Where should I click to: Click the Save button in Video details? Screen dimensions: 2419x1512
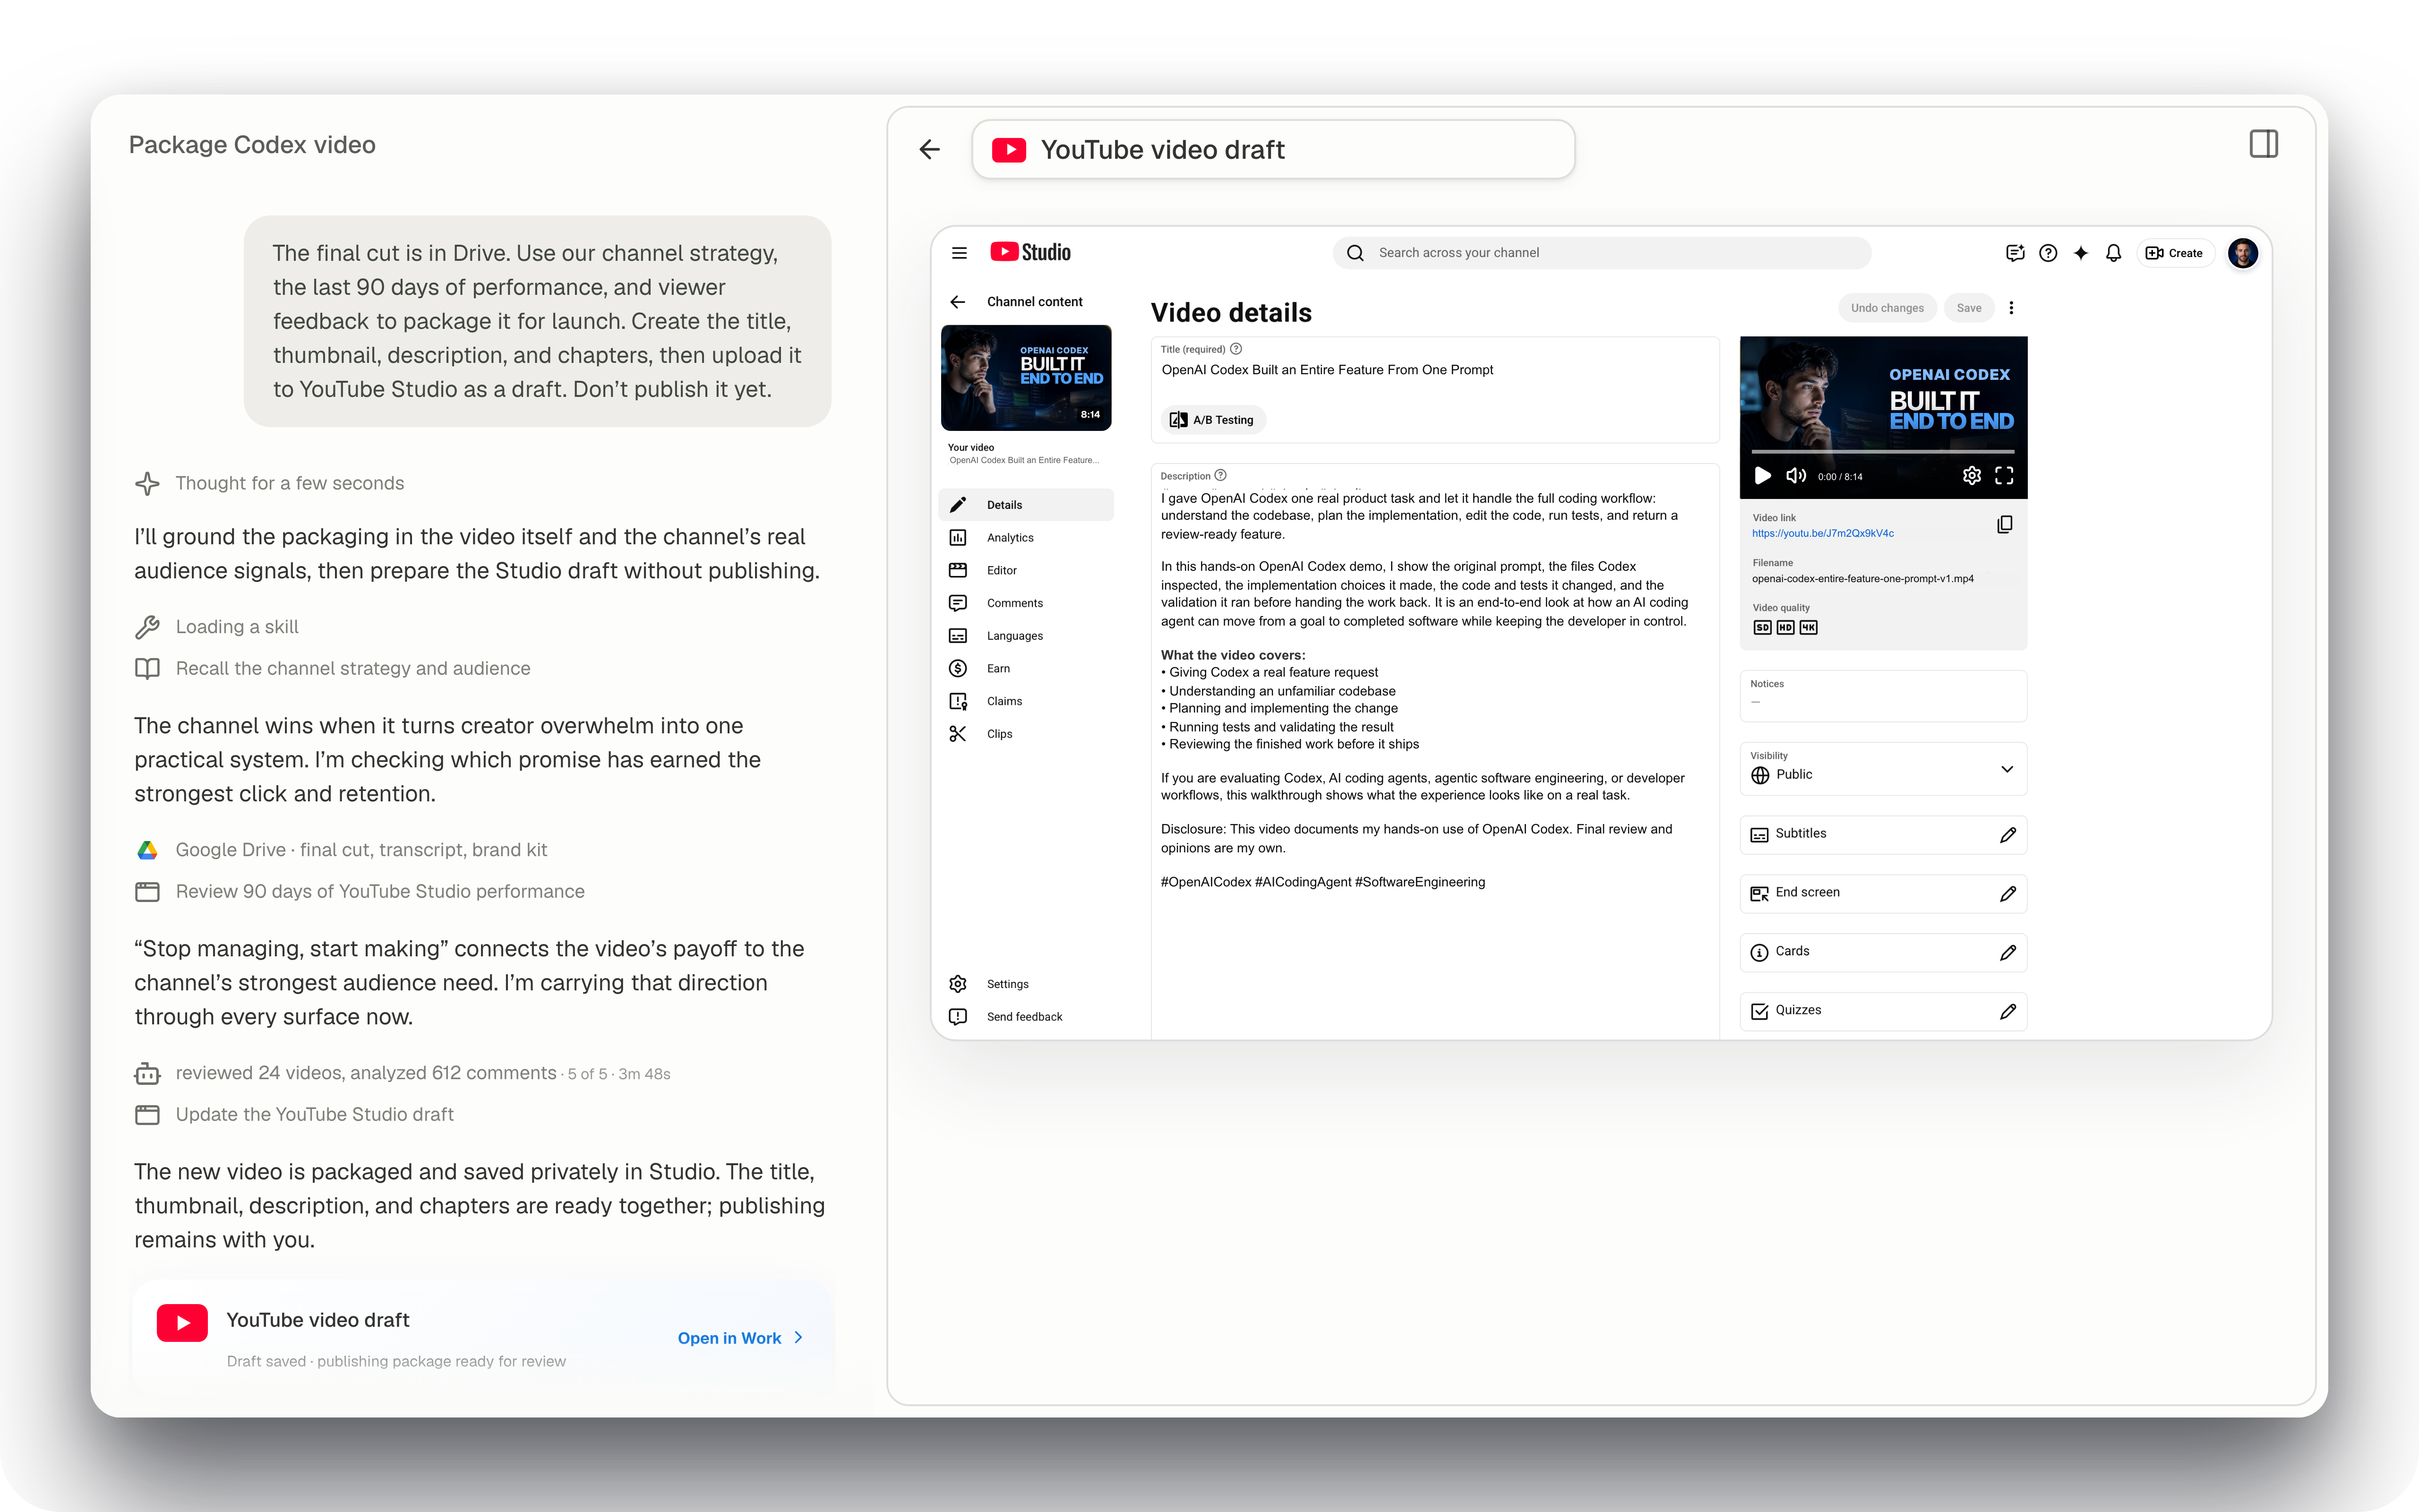coord(1968,308)
